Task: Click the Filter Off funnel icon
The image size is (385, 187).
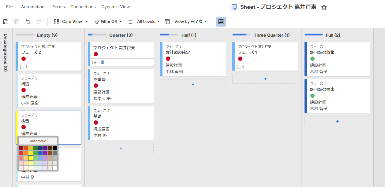Action: (97, 21)
